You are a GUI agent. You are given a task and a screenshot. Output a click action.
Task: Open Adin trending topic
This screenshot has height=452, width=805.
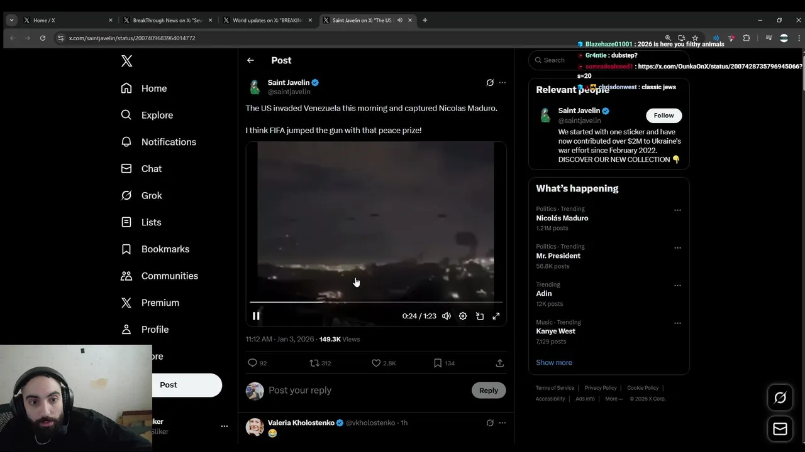(544, 294)
